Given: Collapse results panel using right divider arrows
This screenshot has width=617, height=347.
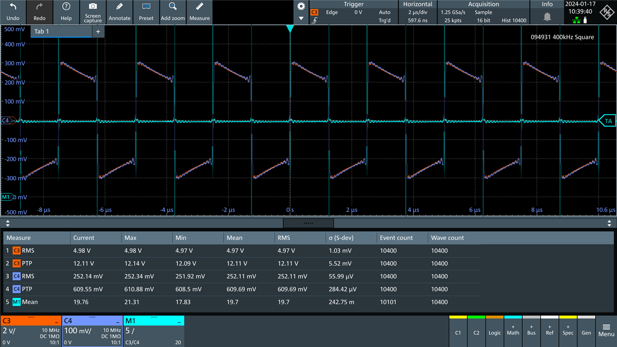Looking at the screenshot, I should [610, 224].
